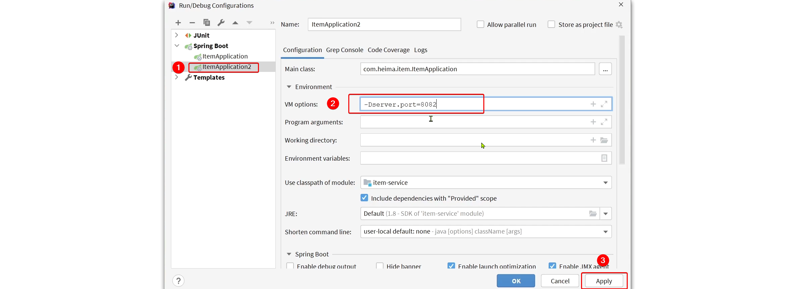796x289 pixels.
Task: Add a new configuration with plus icon
Action: pos(178,23)
